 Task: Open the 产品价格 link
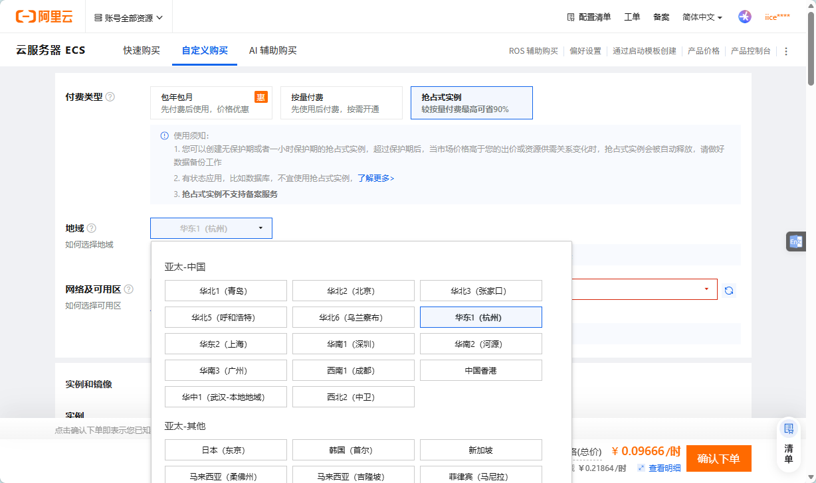coord(704,51)
